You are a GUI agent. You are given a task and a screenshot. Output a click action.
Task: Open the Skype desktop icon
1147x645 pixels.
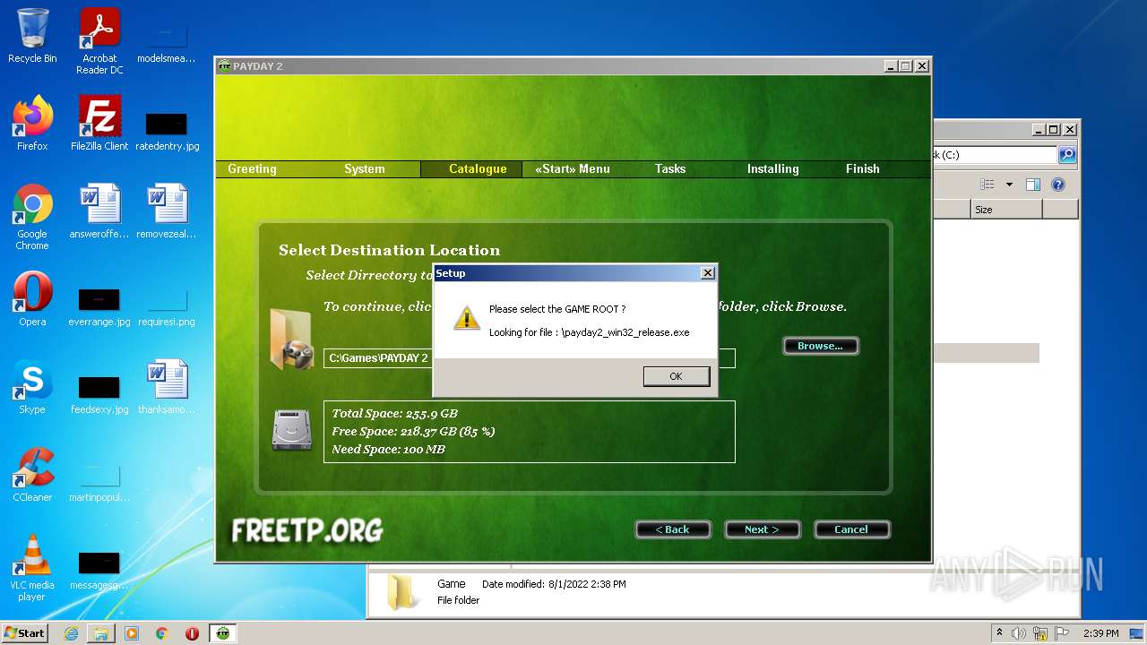(32, 387)
